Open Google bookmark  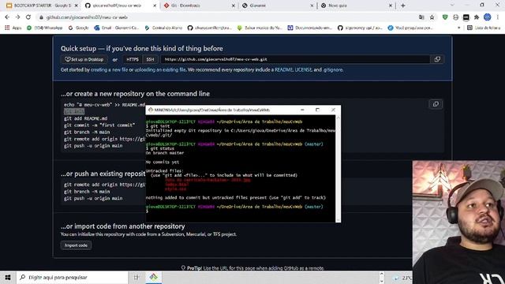point(78,28)
